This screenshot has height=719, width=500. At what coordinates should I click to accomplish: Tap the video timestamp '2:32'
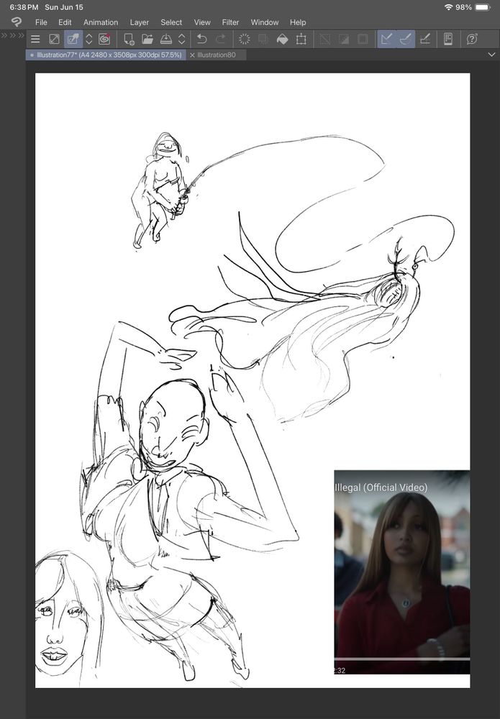tap(340, 670)
